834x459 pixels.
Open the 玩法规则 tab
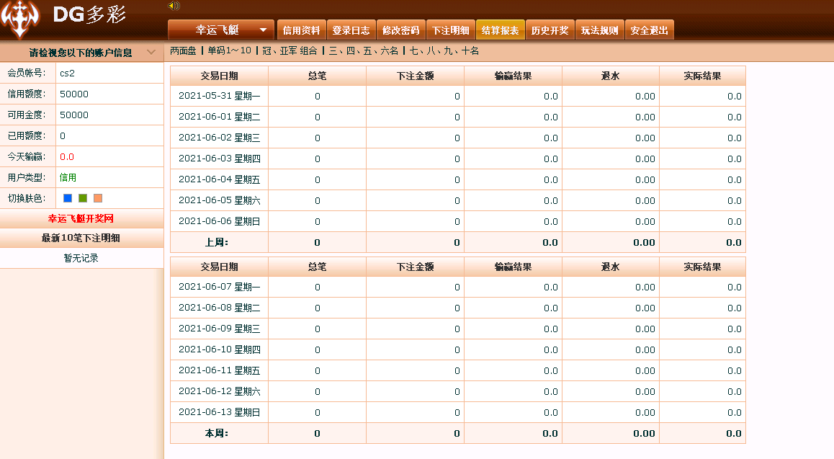pyautogui.click(x=599, y=30)
